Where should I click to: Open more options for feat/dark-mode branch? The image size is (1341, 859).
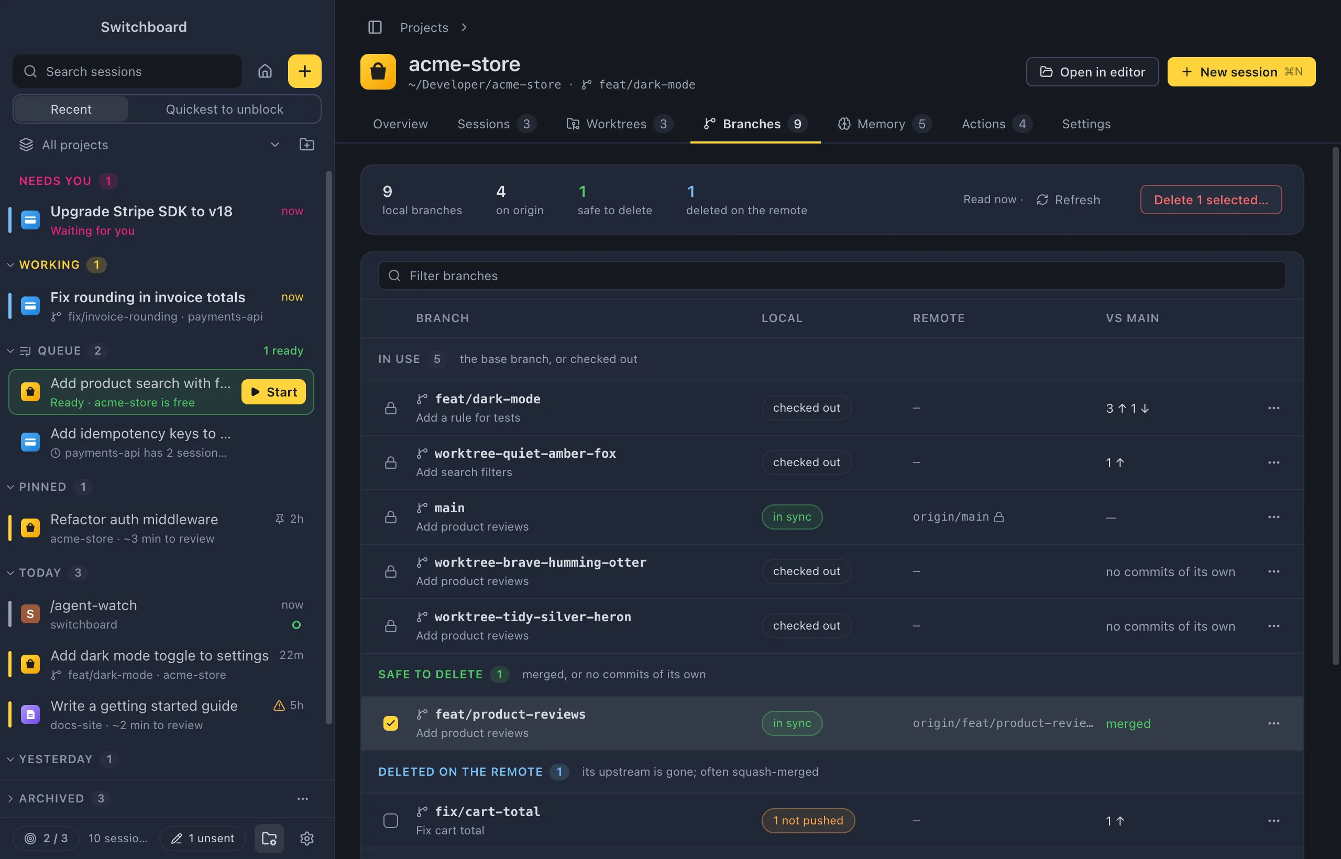[x=1273, y=408]
